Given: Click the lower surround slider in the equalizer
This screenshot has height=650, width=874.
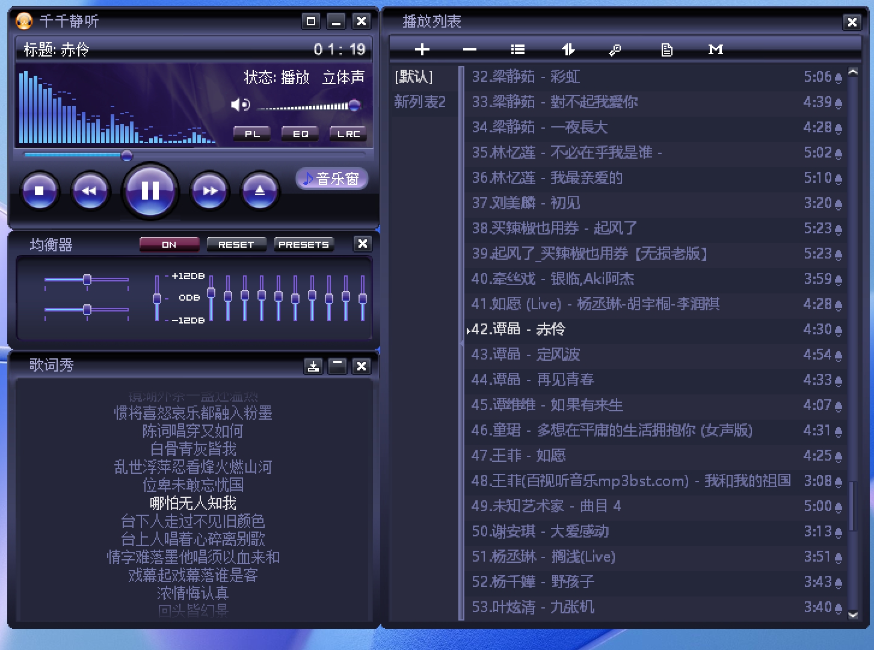Looking at the screenshot, I should (87, 310).
